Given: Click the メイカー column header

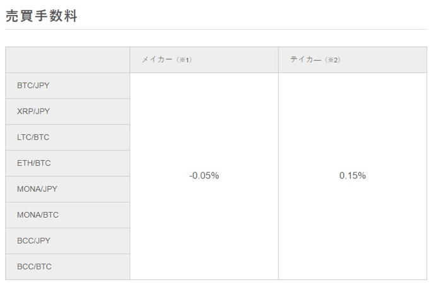Looking at the screenshot, I should [x=204, y=60].
